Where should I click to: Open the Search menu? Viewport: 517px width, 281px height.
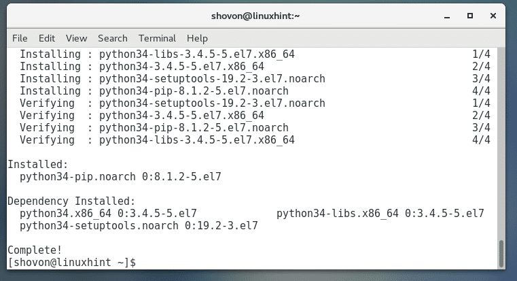pyautogui.click(x=112, y=38)
